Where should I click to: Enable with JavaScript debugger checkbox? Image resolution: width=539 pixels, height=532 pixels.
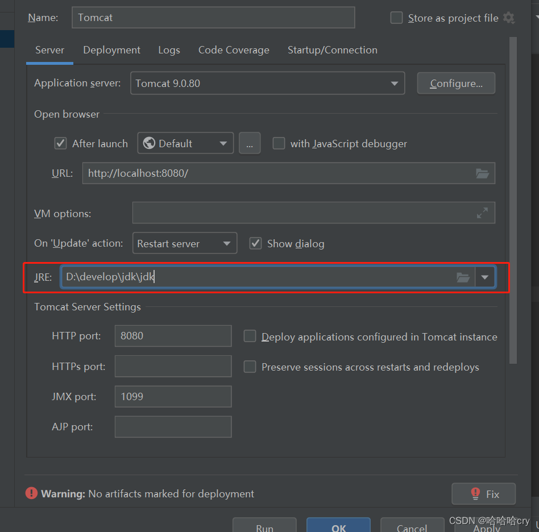[x=279, y=143]
